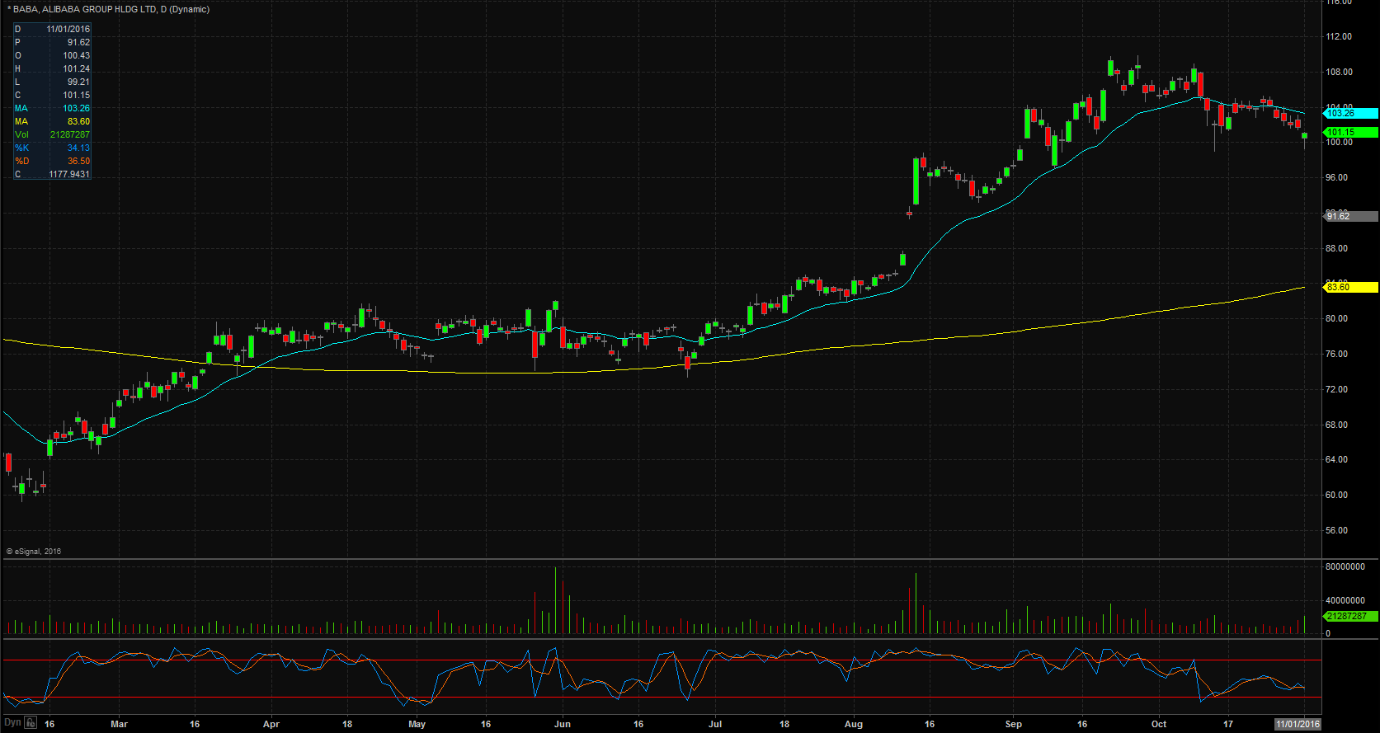Click the 80000000 volume axis label

[1345, 566]
